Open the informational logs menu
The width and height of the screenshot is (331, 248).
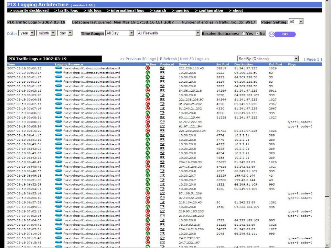[x=126, y=11]
